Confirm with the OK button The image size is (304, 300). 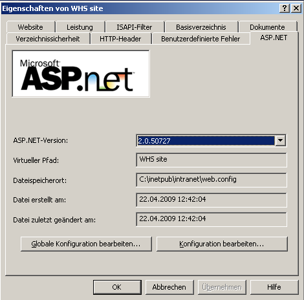[117, 287]
